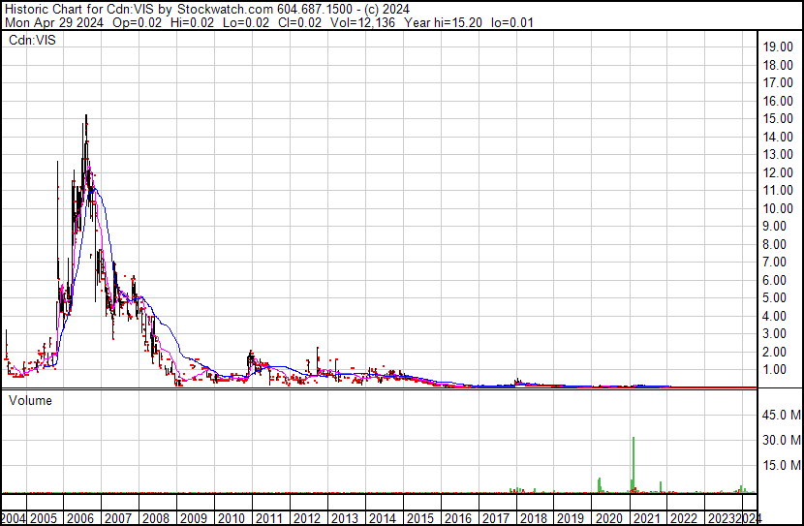
Task: Click the 2014 year label
Action: (x=383, y=518)
